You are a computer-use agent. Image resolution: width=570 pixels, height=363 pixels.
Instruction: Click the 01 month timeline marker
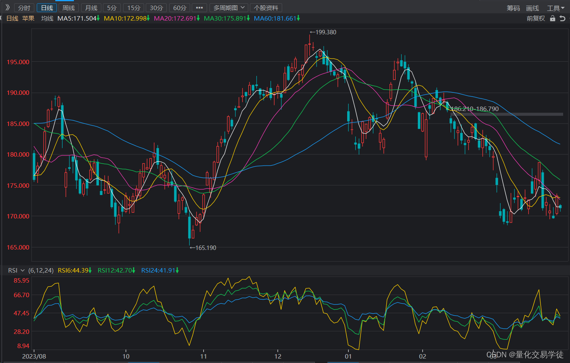(348, 356)
